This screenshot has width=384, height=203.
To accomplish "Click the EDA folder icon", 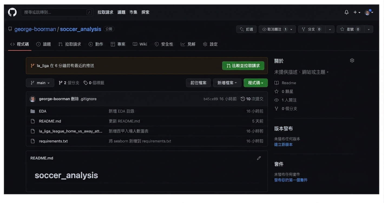I will click(33, 111).
